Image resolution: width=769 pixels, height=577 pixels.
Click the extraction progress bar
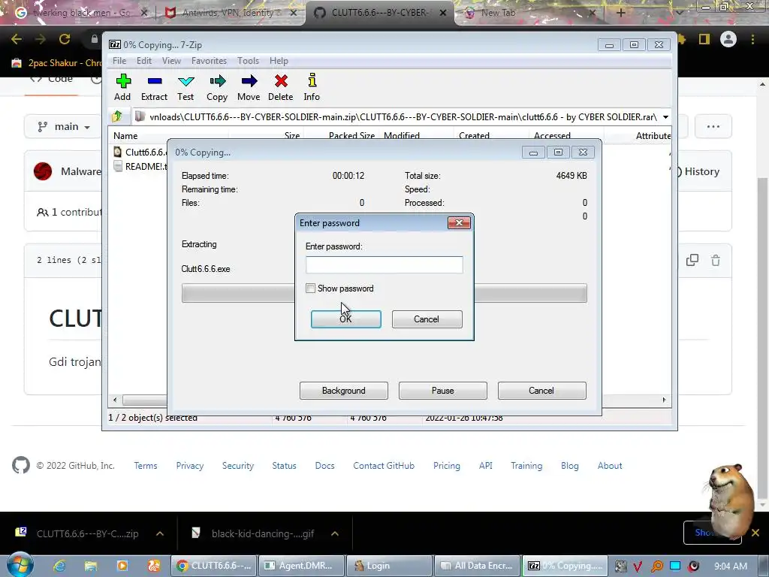tap(384, 293)
